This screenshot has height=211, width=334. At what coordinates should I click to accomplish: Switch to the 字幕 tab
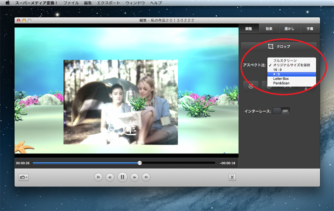[310, 29]
